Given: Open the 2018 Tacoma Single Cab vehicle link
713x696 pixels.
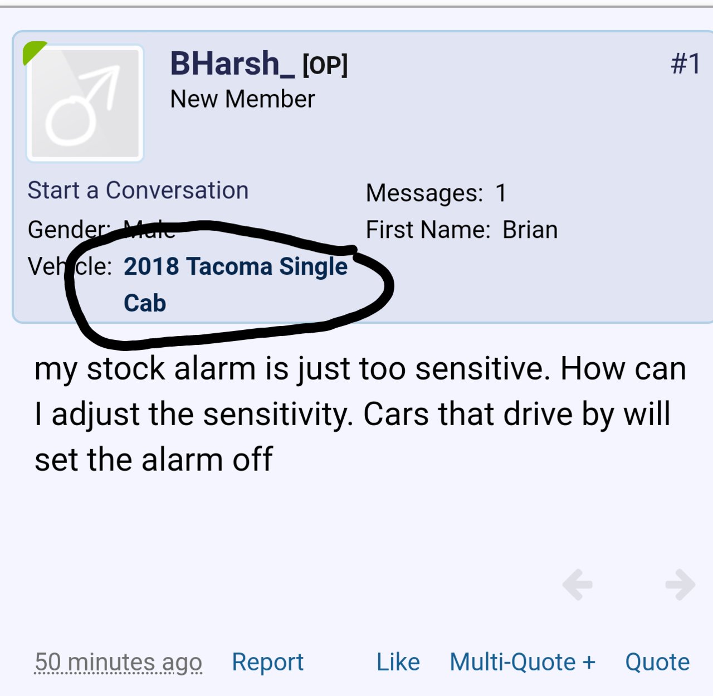Looking at the screenshot, I should pyautogui.click(x=236, y=285).
